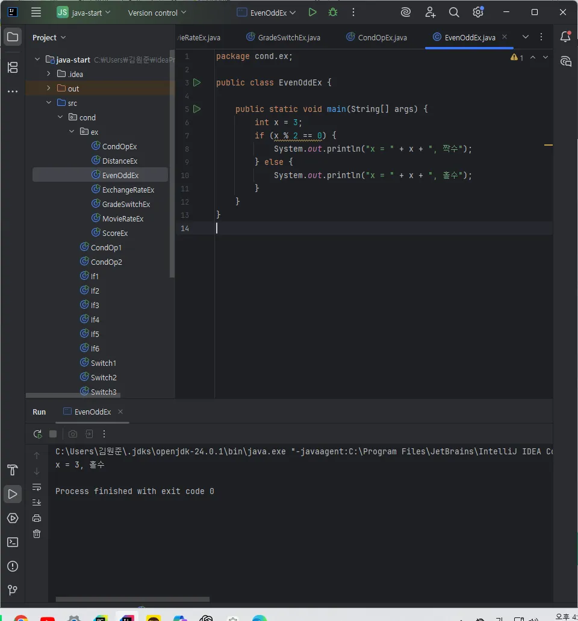Open the main hamburger menu
578x621 pixels.
click(36, 12)
